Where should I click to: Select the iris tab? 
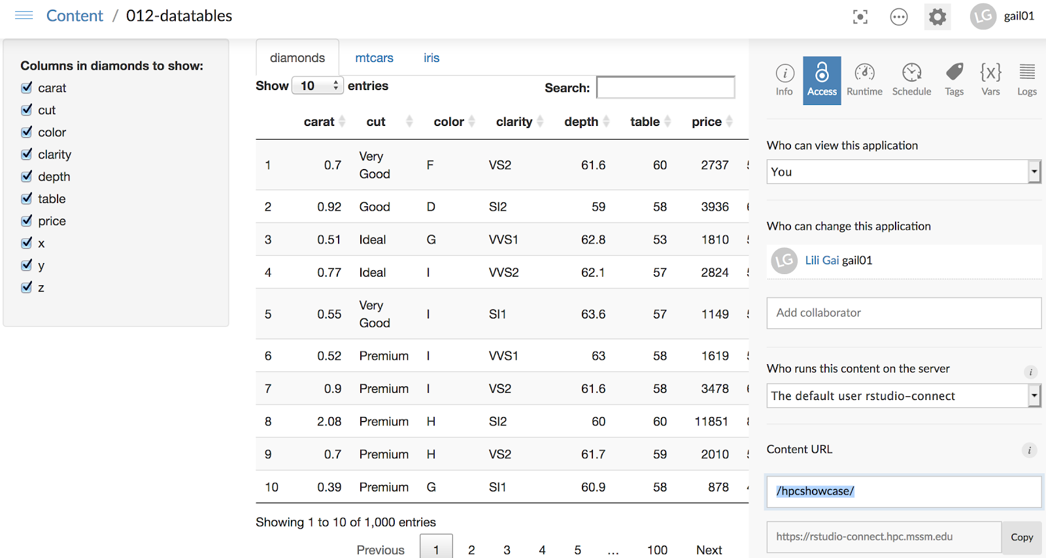click(x=431, y=58)
